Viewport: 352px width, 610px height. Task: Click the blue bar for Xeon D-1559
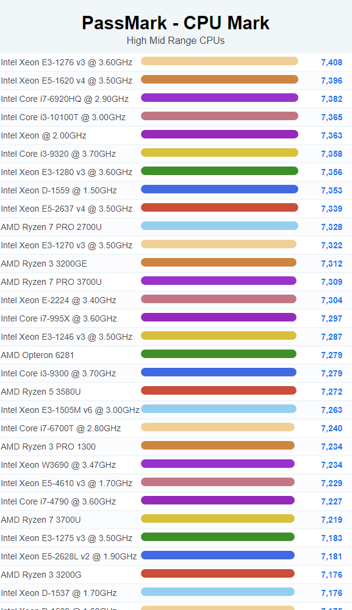click(x=220, y=189)
